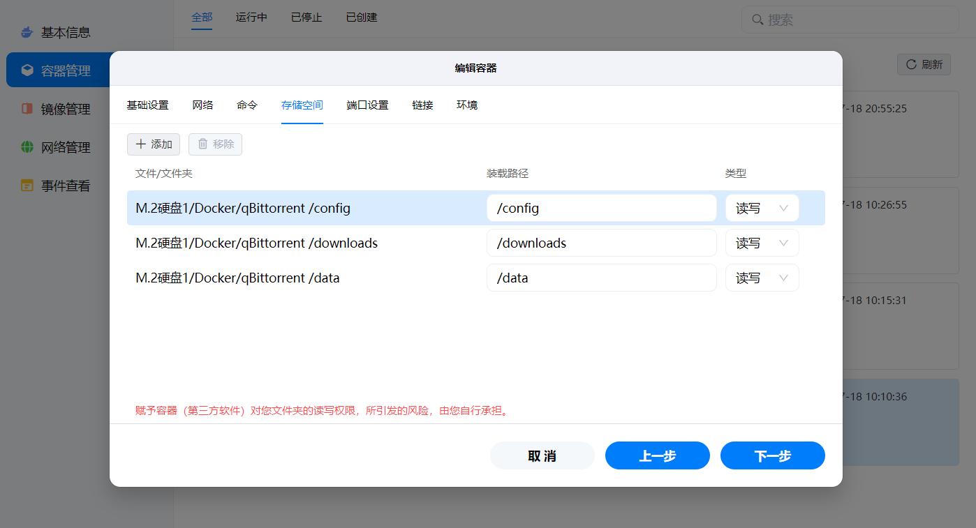
Task: Open the 网络 tab in the dialog
Action: pyautogui.click(x=202, y=105)
